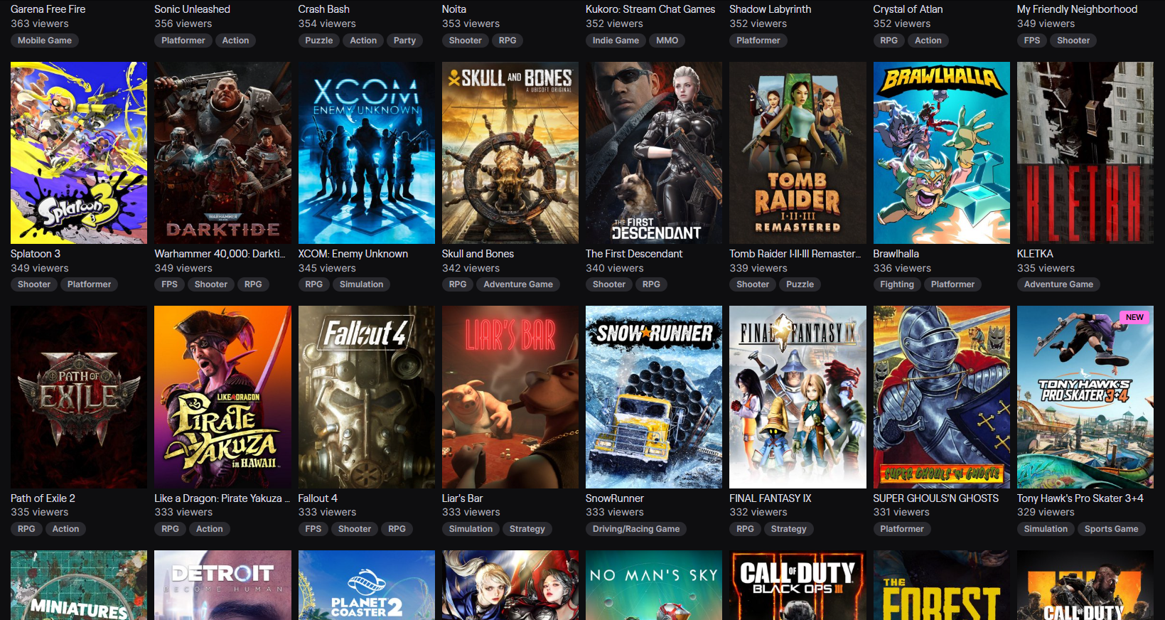The image size is (1165, 620).
Task: Click the Mobile Game tag under Garena Free Fire
Action: [45, 41]
